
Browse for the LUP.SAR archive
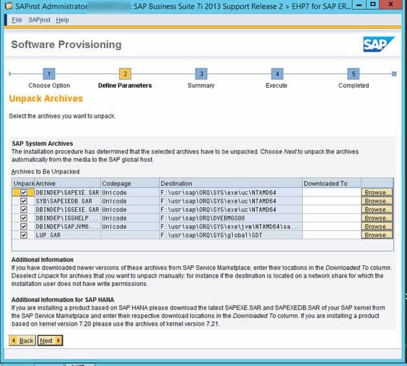(376, 235)
